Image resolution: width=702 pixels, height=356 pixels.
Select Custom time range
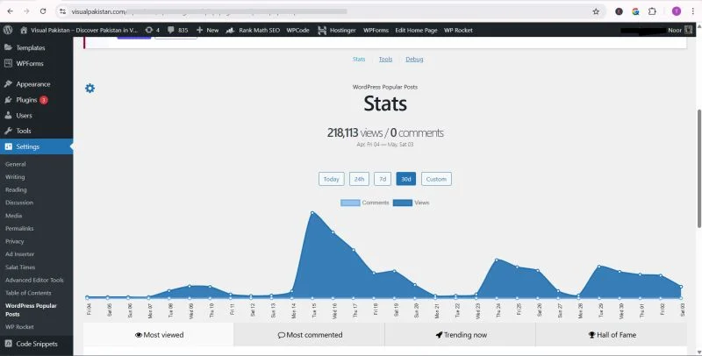436,179
